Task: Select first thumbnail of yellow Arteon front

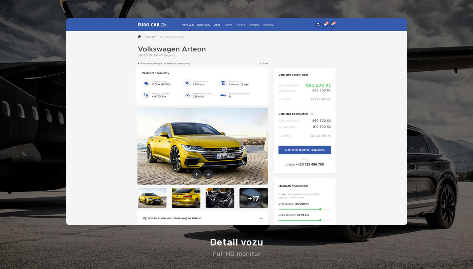Action: click(152, 198)
